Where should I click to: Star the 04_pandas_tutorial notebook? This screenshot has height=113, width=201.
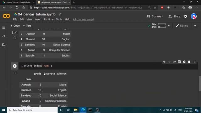coord(60,14)
